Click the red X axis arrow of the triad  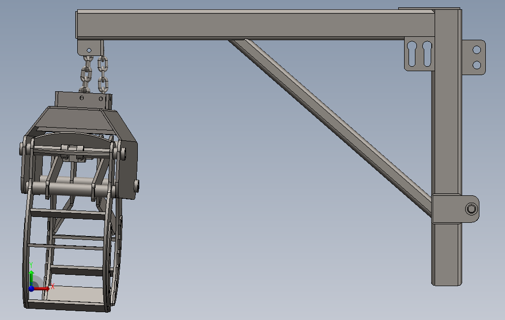42,289
